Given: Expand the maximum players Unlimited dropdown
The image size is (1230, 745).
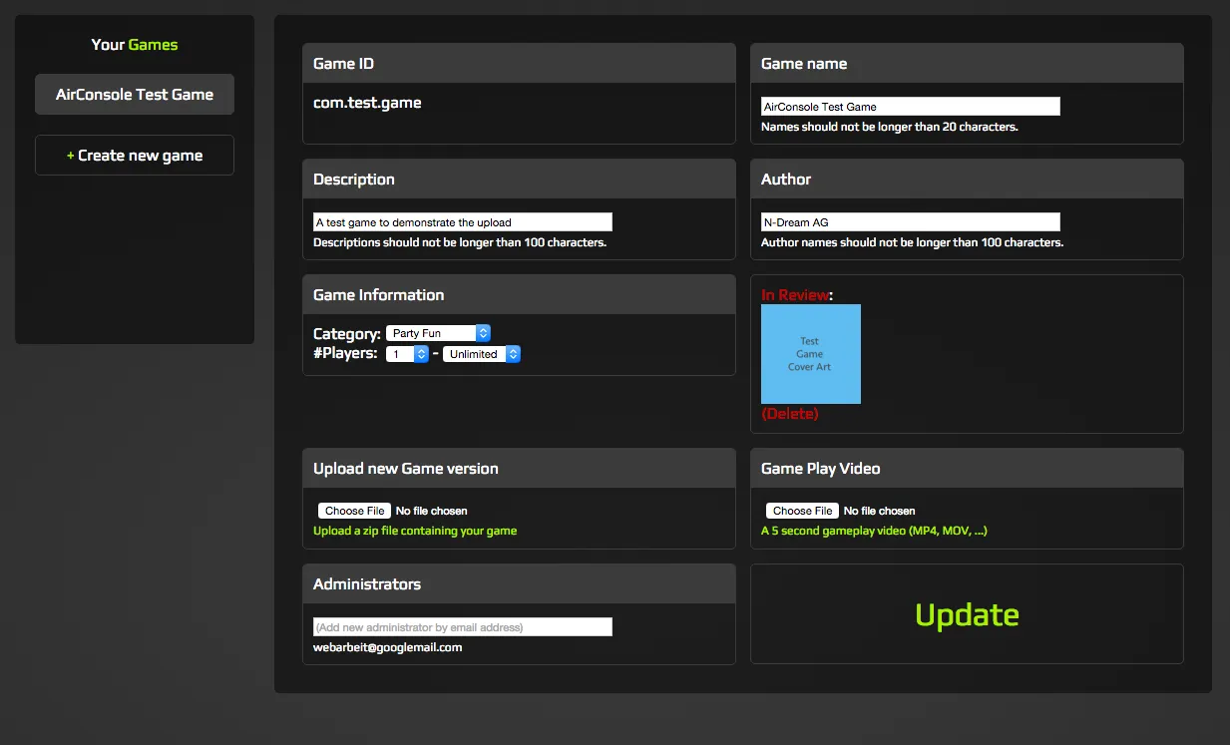Looking at the screenshot, I should [x=482, y=354].
